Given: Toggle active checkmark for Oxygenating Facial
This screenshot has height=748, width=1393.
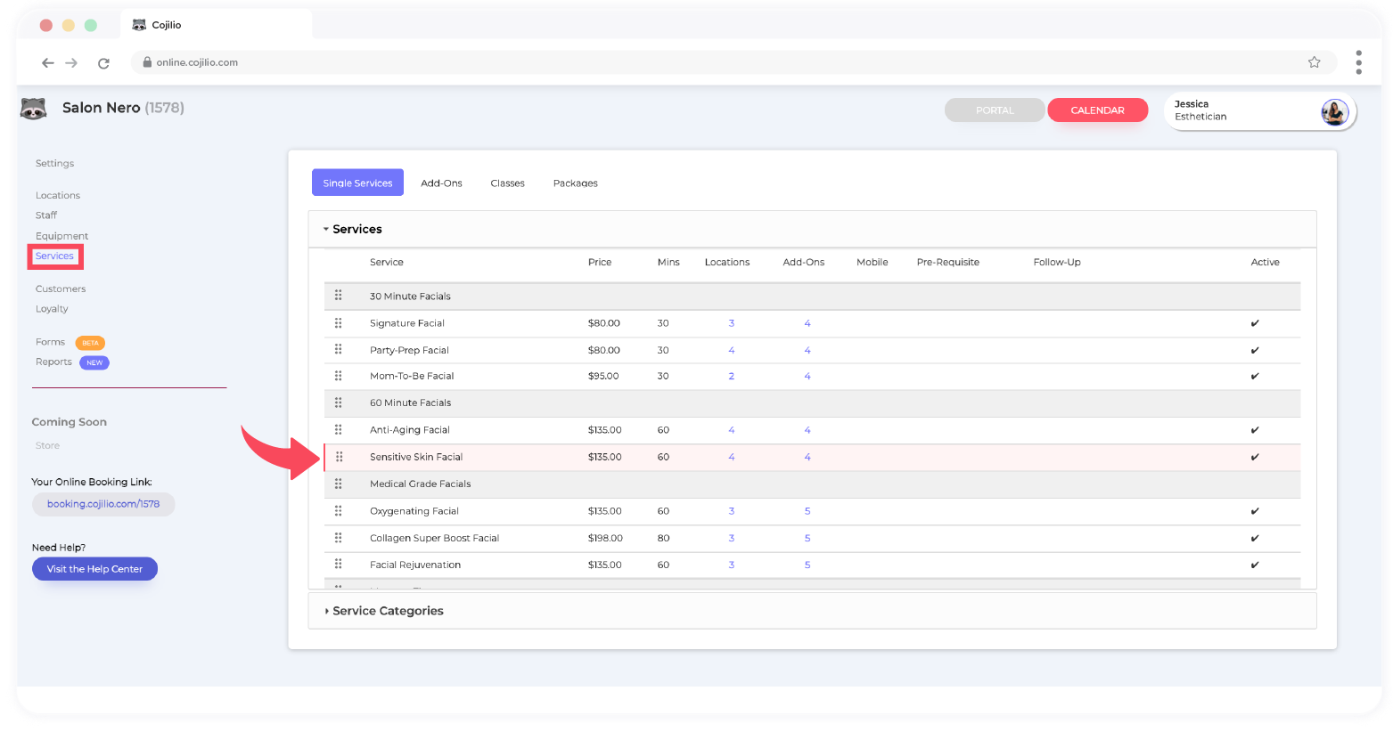Looking at the screenshot, I should coord(1255,511).
